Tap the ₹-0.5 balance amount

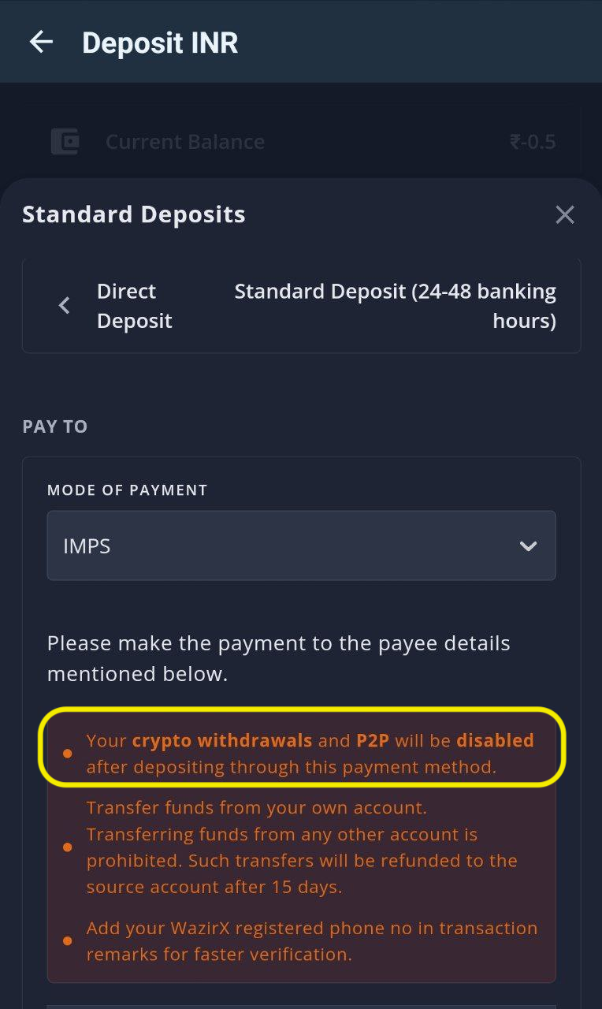click(x=533, y=142)
